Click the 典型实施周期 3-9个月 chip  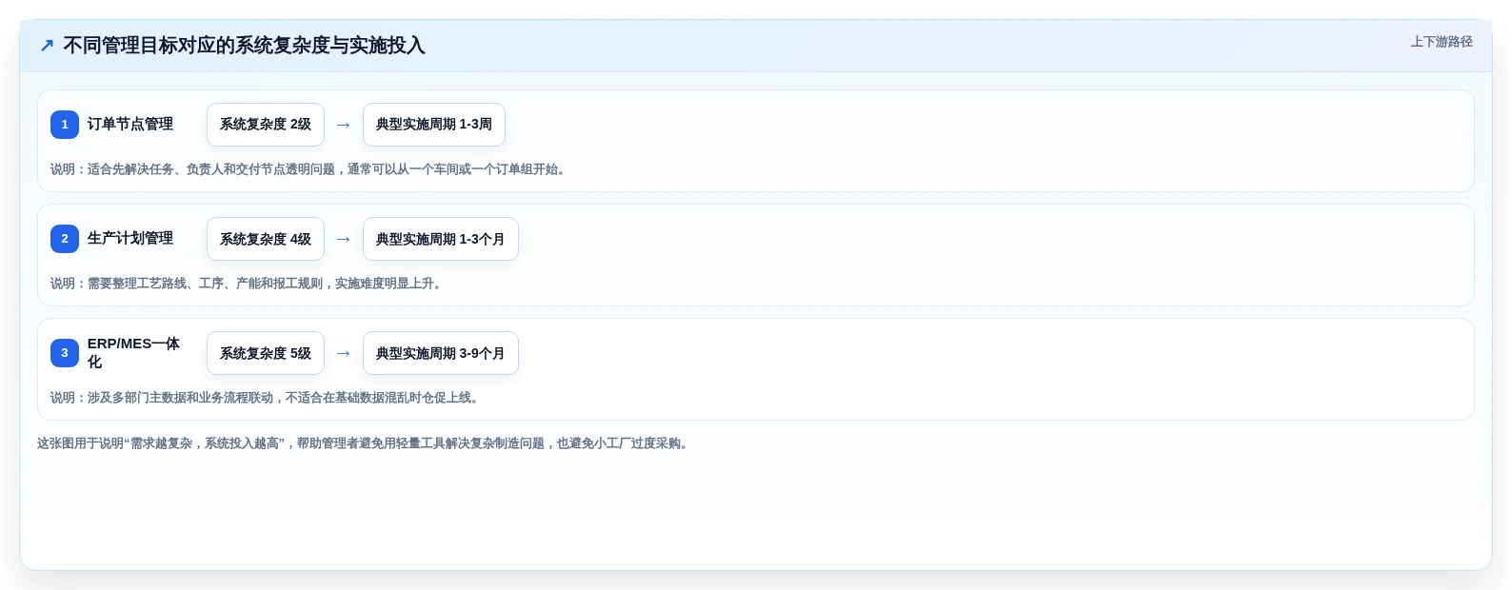[x=441, y=353]
